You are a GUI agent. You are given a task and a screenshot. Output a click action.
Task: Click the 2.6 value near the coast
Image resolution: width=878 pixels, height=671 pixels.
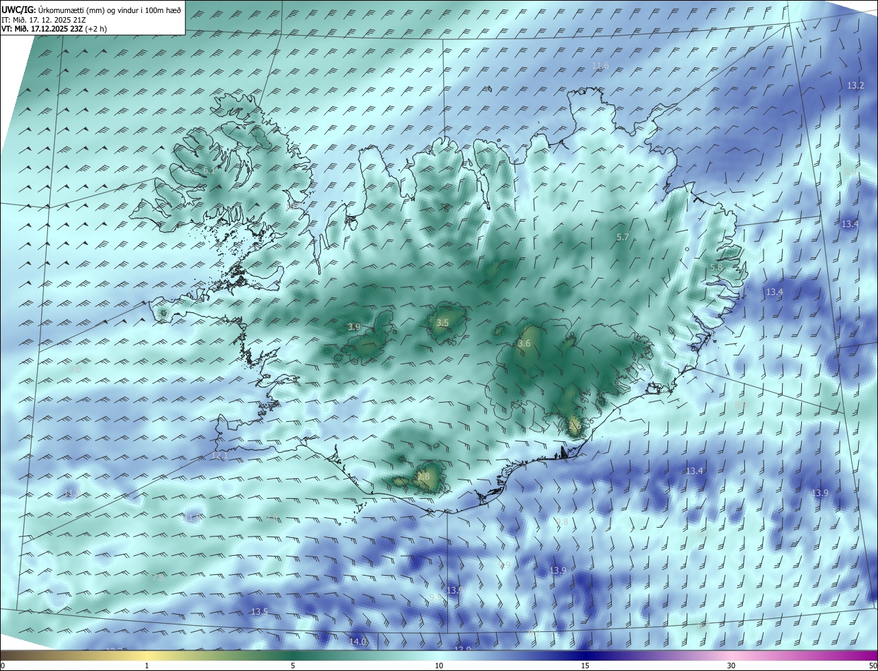575,426
